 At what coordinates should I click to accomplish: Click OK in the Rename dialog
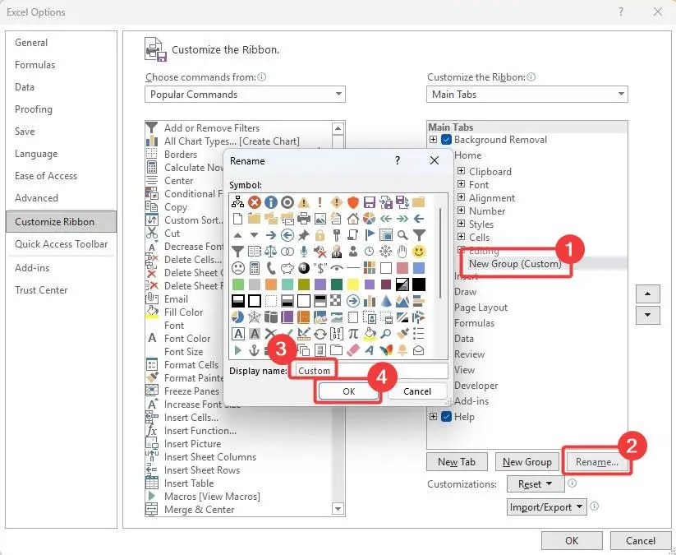[x=349, y=391]
